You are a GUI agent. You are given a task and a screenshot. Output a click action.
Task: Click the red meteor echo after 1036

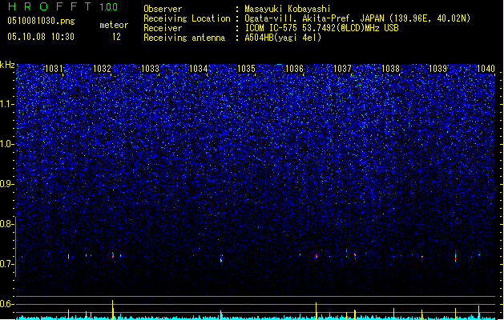(x=317, y=256)
